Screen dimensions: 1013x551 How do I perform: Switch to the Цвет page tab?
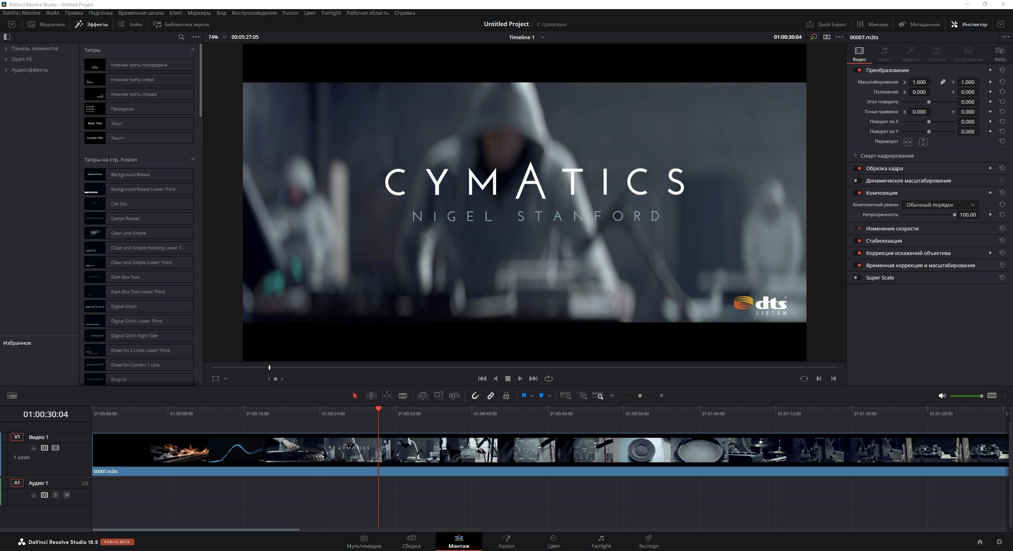(554, 541)
